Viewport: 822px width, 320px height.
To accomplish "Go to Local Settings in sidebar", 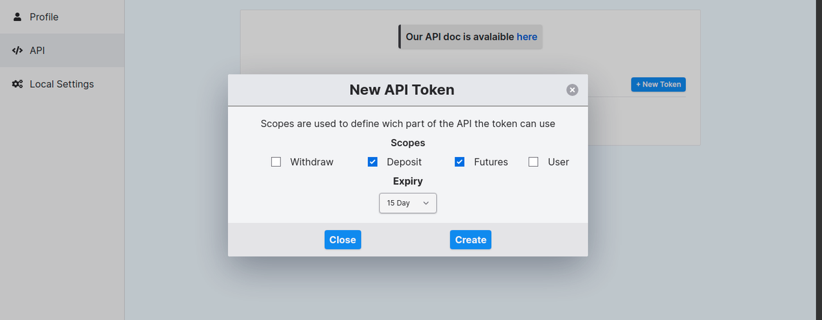I will point(62,84).
